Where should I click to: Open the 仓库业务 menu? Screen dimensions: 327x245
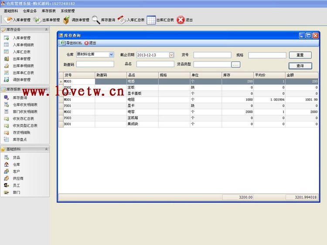click(x=30, y=11)
